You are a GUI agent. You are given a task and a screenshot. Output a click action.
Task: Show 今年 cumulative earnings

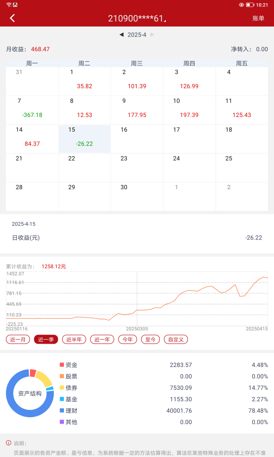[x=127, y=339]
